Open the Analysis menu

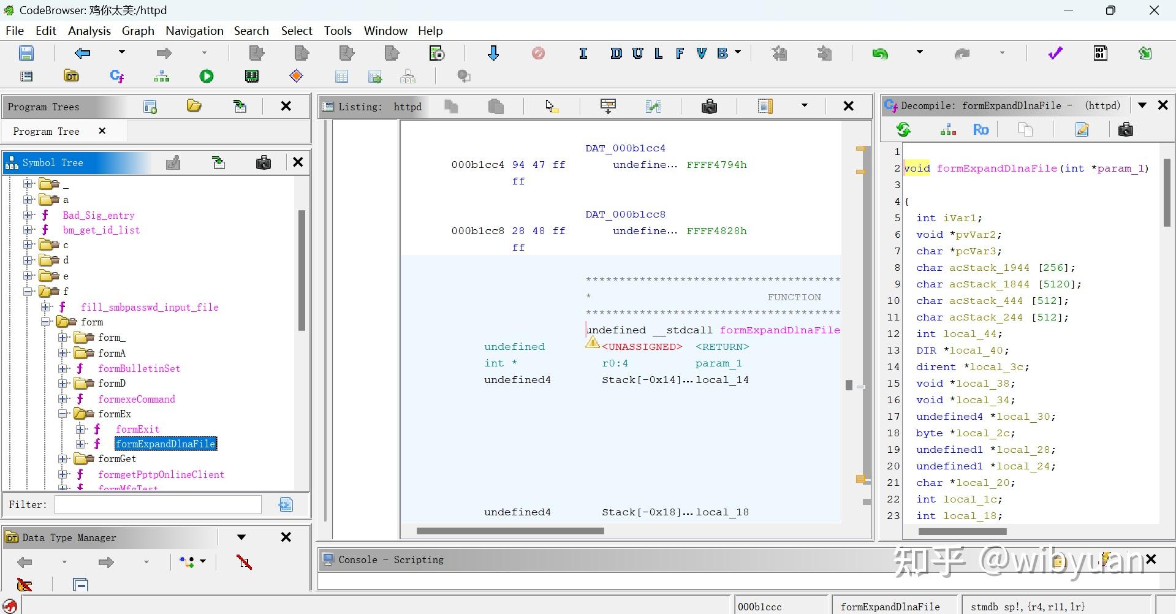pos(89,31)
